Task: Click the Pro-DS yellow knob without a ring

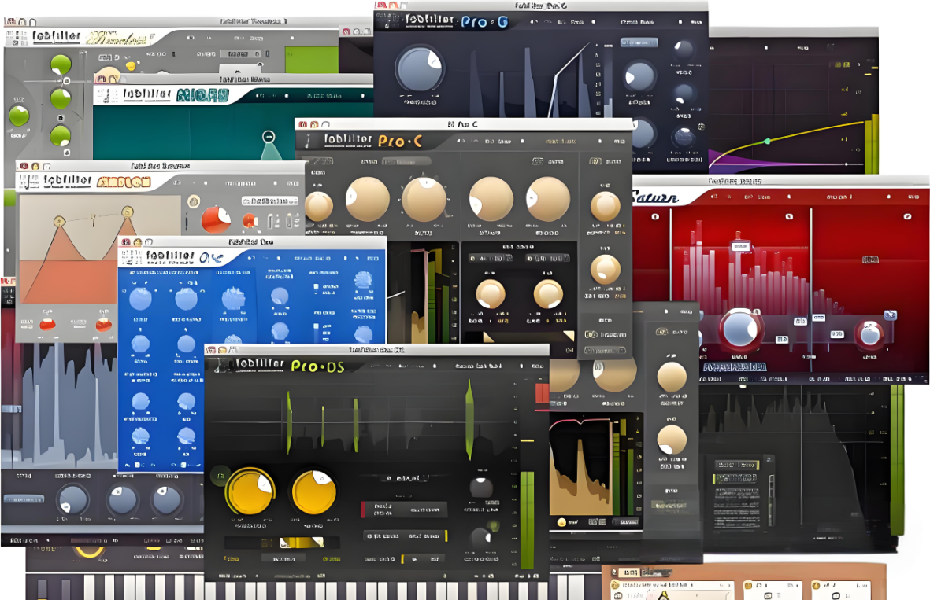Action: coord(313,491)
